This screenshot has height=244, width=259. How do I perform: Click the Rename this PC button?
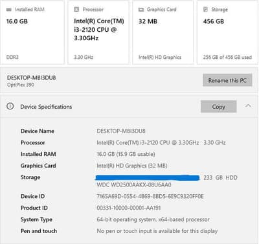[x=227, y=80]
